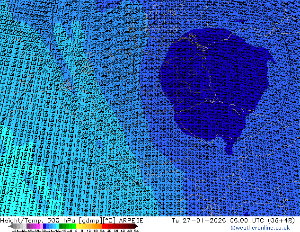Viewport: 300px width, 232px height.
Task: Click the right dark-red arrow tip of legend
Action: coord(137,226)
